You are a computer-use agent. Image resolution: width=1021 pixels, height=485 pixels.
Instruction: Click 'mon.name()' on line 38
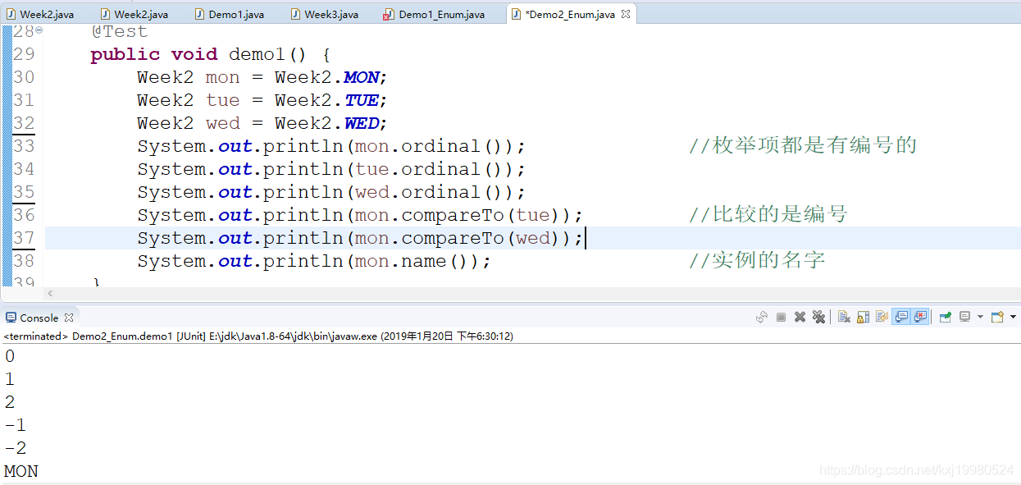click(x=411, y=261)
